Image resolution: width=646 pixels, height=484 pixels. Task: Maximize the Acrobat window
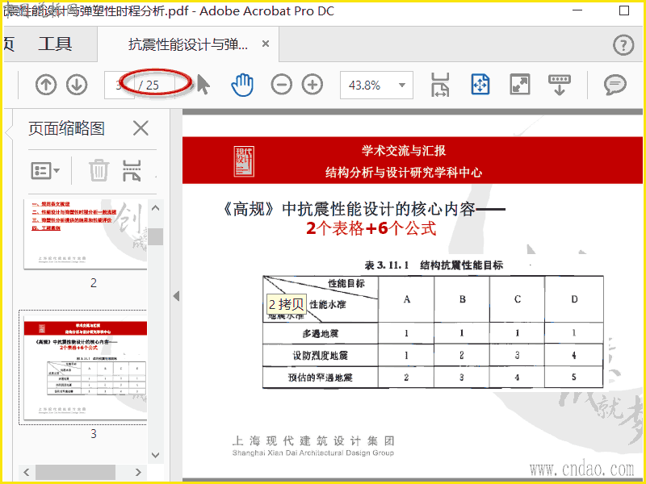click(x=624, y=10)
